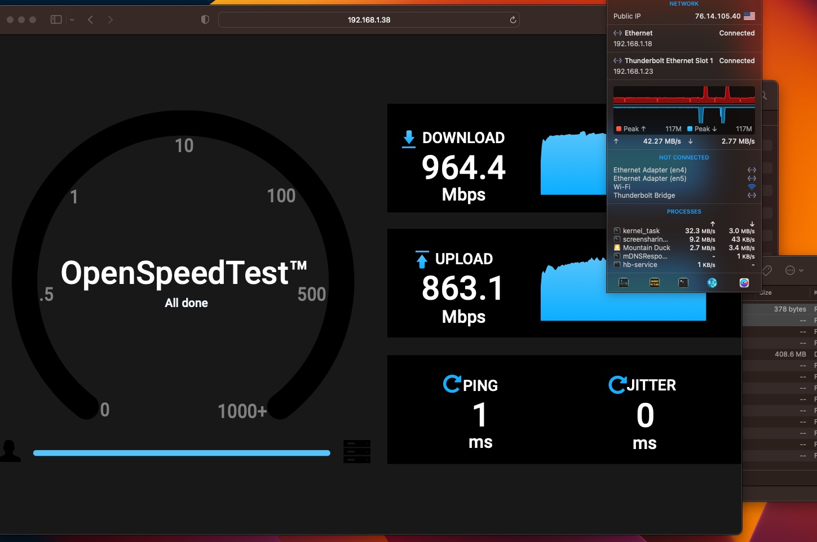Viewport: 817px width, 542px height.
Task: Focus the 192.168.1.38 address field
Action: click(x=369, y=20)
